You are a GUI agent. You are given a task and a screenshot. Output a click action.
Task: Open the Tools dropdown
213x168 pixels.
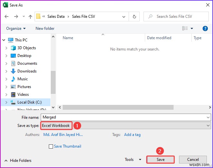(x=133, y=160)
